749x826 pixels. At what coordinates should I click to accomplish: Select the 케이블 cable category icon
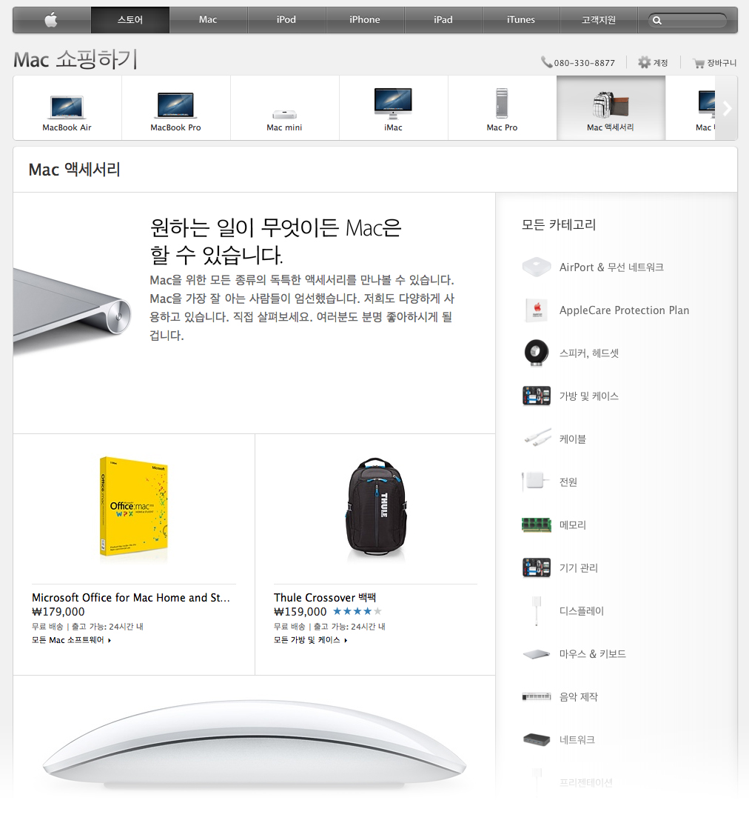[x=537, y=439]
